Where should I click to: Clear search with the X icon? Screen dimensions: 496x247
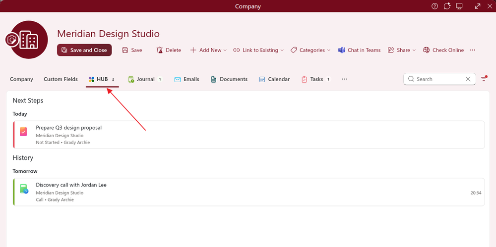pyautogui.click(x=468, y=79)
